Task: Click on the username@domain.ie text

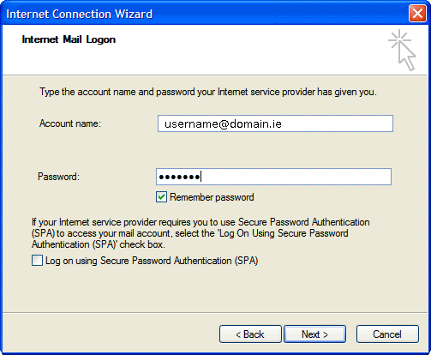Action: (223, 123)
